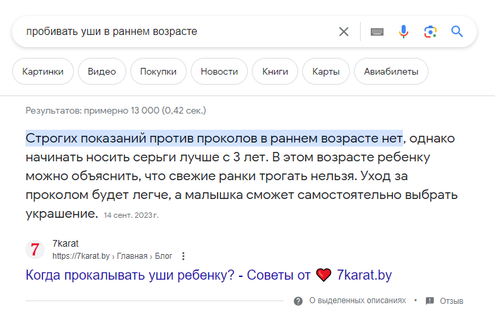495x322 pixels.
Task: Open the three-dot menu beside 7karat result
Action: [183, 256]
